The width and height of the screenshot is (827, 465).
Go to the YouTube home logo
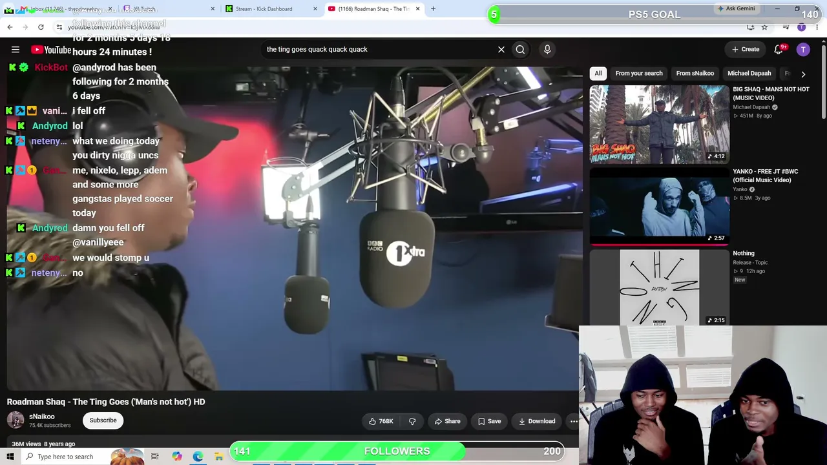[51, 50]
